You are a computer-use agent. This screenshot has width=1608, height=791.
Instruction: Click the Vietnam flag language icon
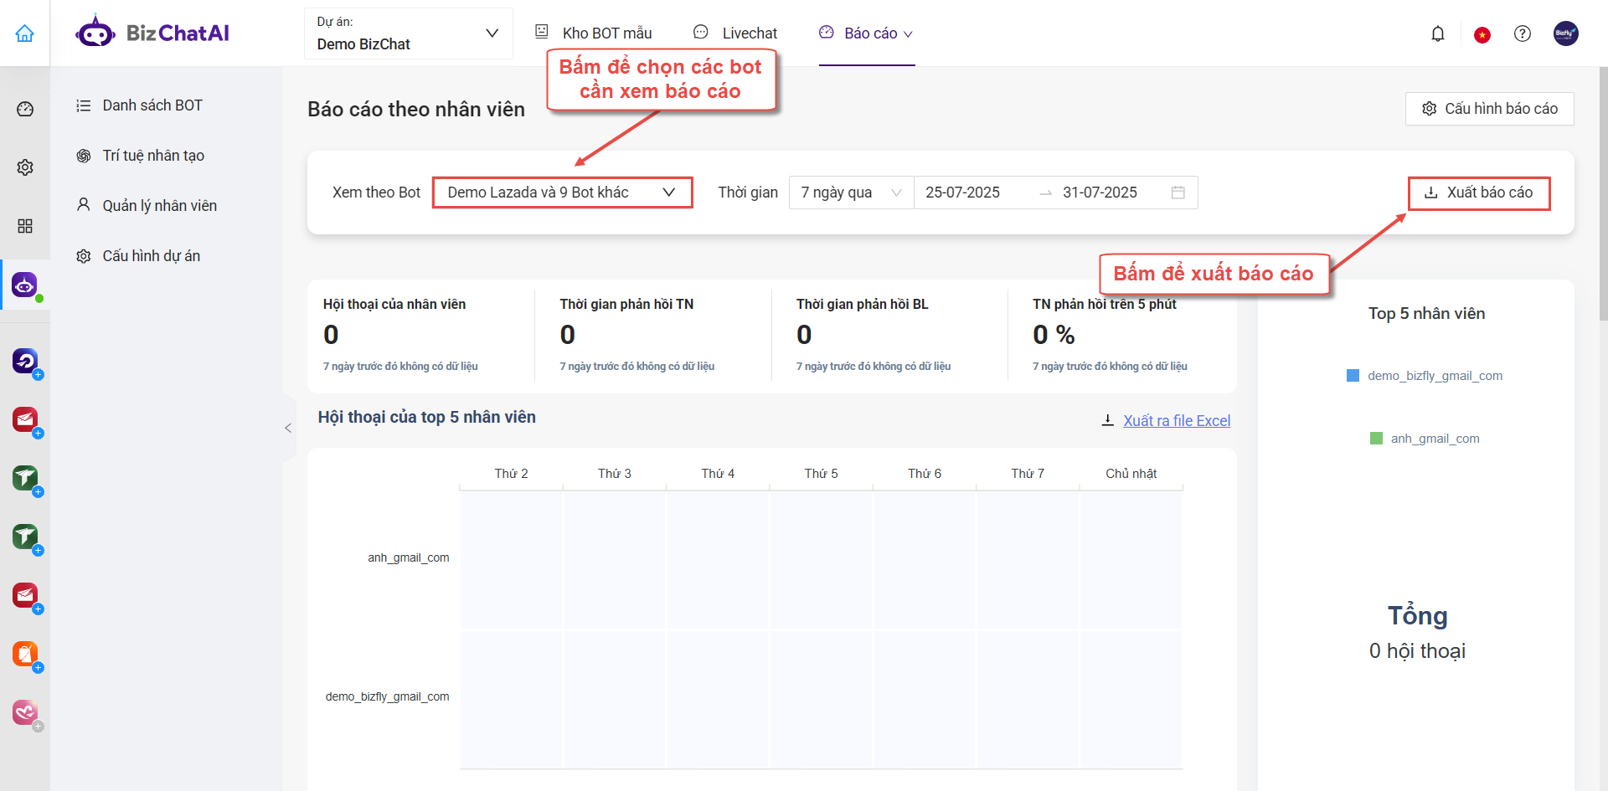point(1482,34)
